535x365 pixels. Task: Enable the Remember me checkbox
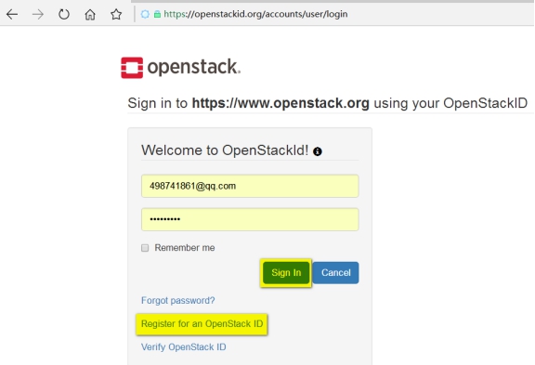[x=145, y=248]
